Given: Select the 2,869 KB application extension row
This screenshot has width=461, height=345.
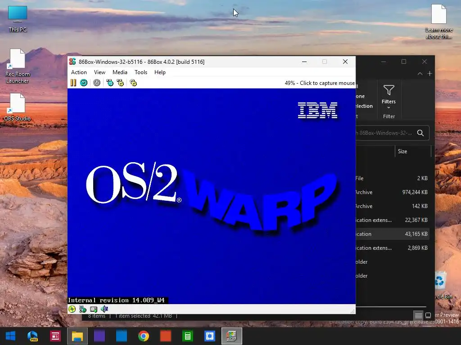Looking at the screenshot, I should [x=392, y=248].
